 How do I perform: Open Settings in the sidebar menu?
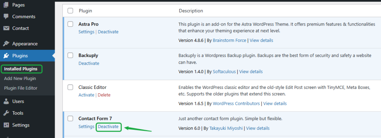pyautogui.click(x=21, y=125)
